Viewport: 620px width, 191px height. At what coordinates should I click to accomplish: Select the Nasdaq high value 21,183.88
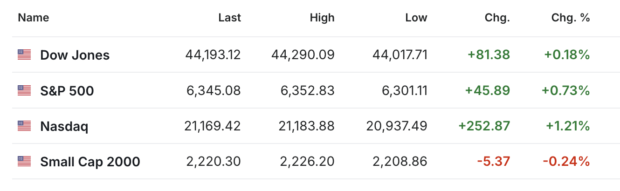pos(307,126)
